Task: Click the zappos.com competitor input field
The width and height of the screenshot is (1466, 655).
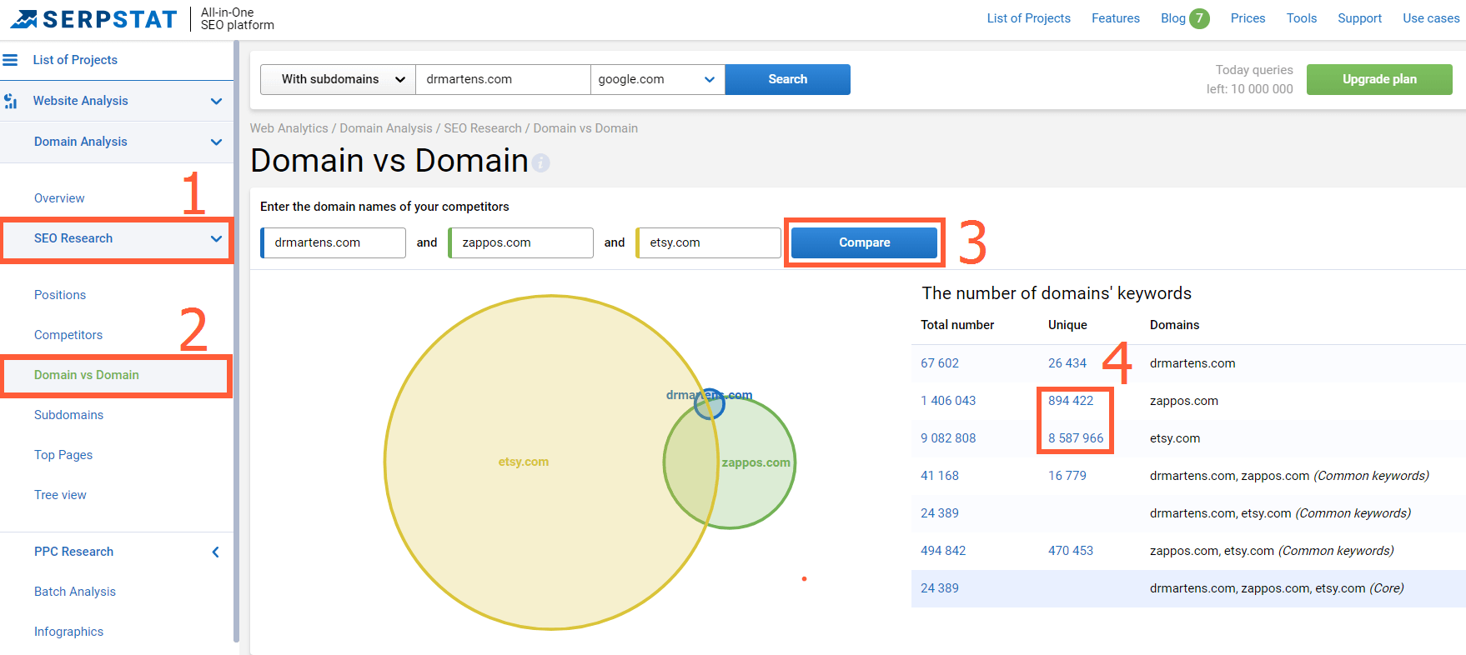Action: 521,242
